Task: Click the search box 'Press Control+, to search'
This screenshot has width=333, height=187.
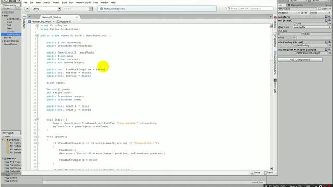Action: point(250,9)
